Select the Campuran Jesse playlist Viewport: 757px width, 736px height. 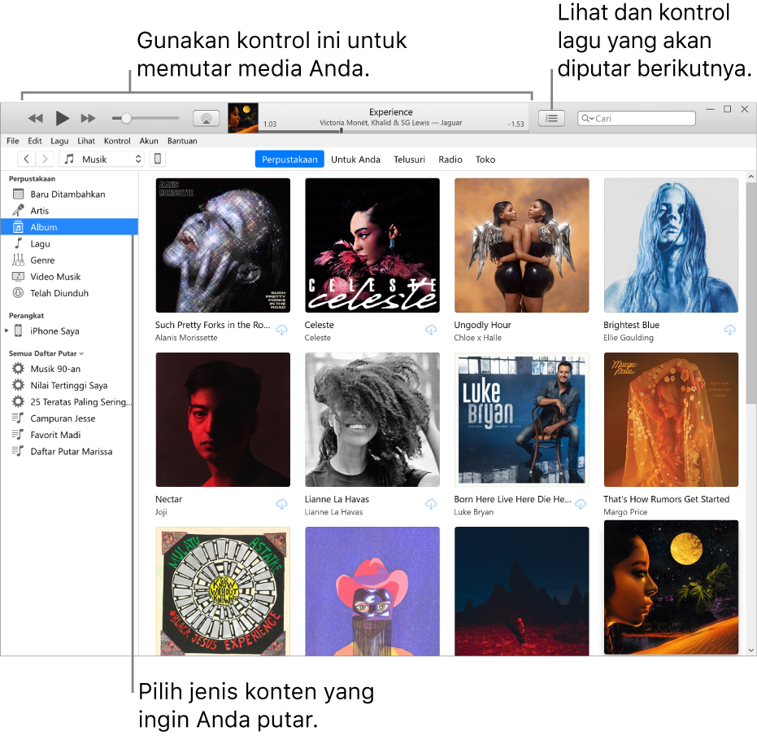coord(63,418)
